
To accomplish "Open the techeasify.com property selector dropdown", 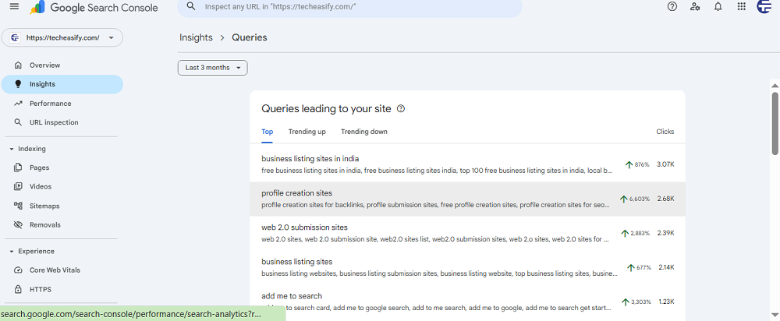I will click(62, 37).
